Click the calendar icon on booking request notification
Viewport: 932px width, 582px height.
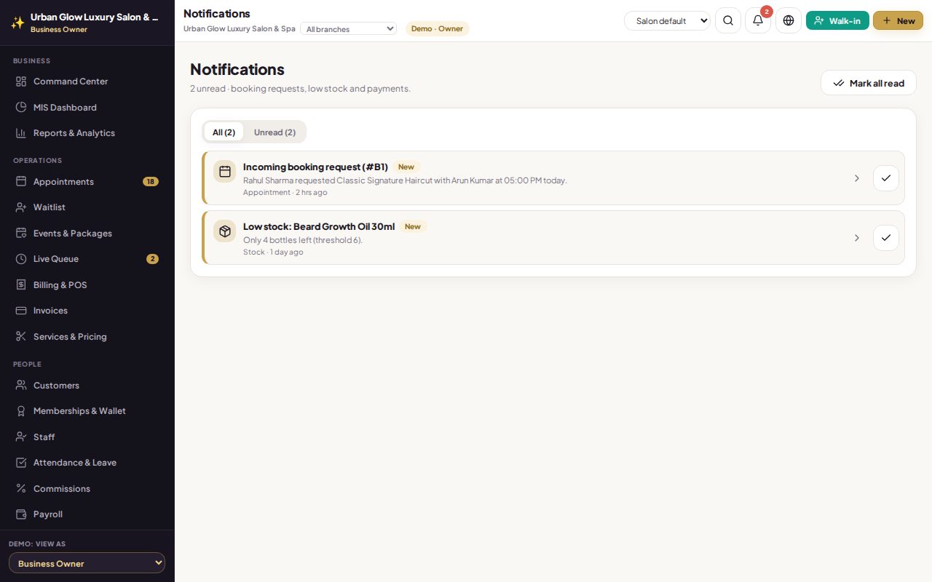(x=225, y=172)
